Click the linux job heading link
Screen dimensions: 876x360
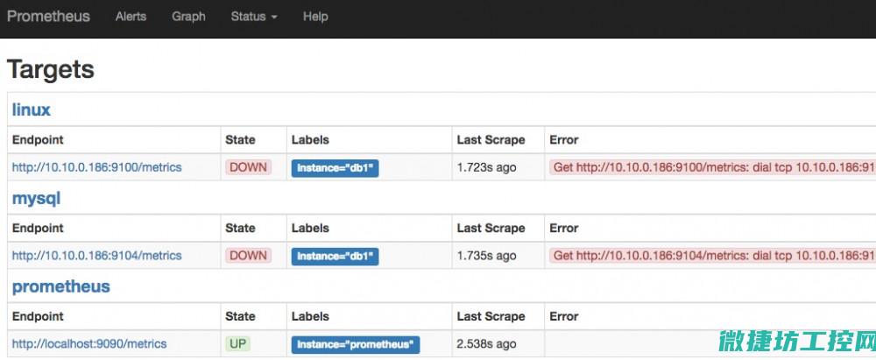(32, 109)
